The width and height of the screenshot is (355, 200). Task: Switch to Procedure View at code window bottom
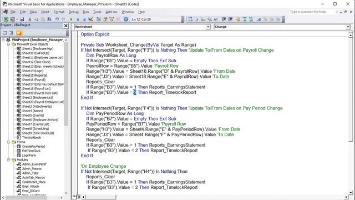point(74,197)
